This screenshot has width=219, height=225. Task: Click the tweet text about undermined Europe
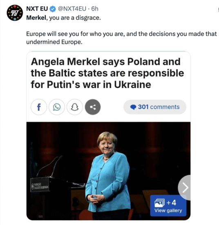click(x=121, y=38)
